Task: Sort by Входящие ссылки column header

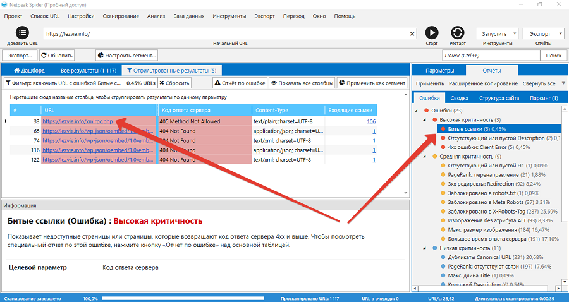Action: pyautogui.click(x=350, y=110)
